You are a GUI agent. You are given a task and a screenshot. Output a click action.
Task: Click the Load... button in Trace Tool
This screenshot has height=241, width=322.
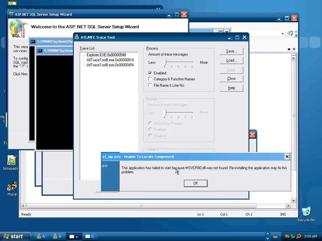[231, 60]
